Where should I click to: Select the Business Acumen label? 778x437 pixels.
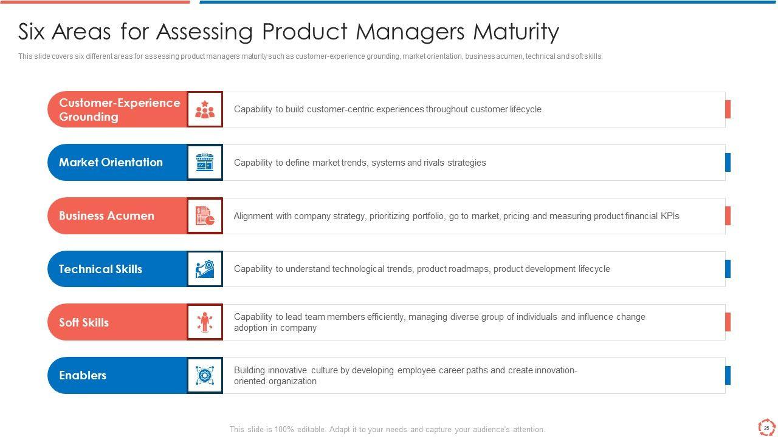(x=106, y=215)
